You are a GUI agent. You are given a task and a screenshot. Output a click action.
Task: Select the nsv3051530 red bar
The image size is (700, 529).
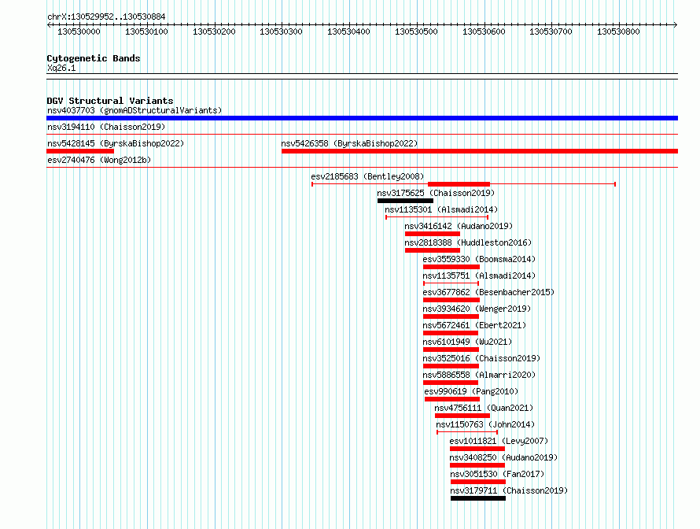click(x=478, y=482)
